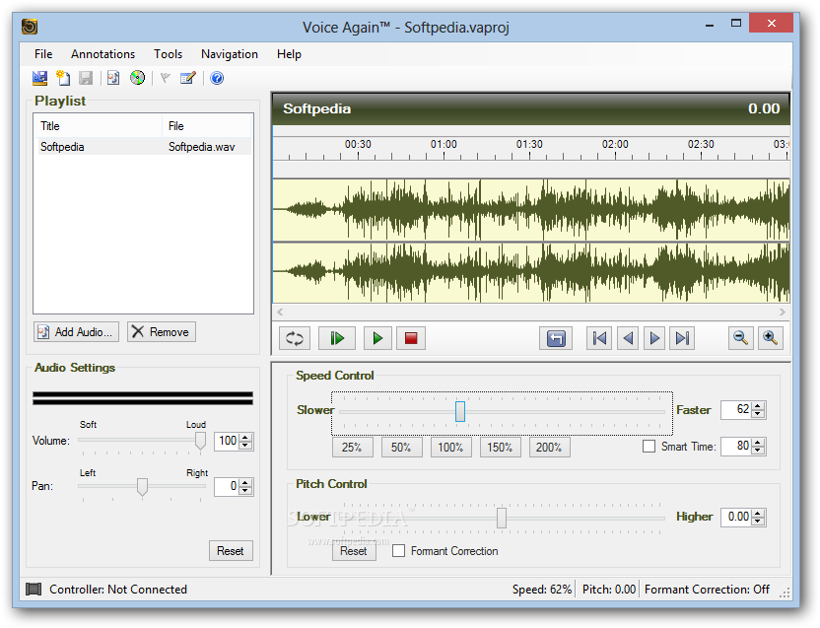Click the 02:00 mark on the timeline ruler
The image size is (820, 628).
[x=615, y=145]
